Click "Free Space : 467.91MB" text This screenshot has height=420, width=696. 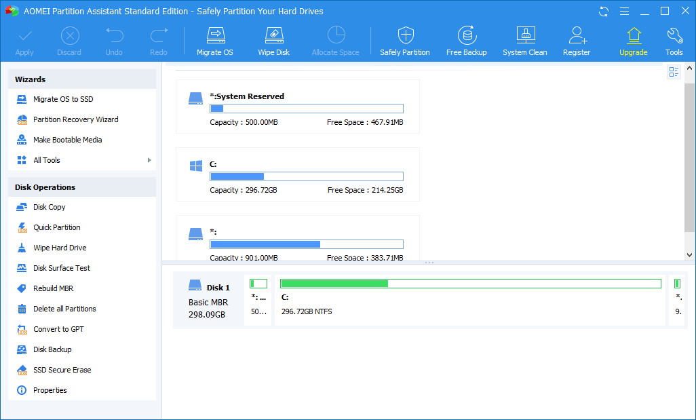pos(366,122)
